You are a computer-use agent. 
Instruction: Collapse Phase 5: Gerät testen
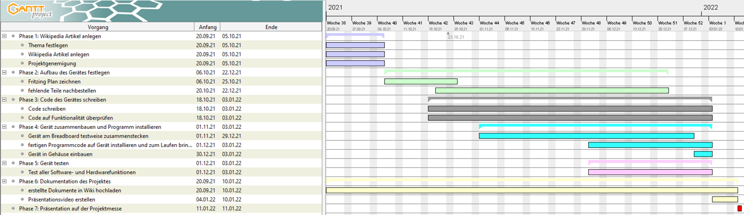coord(4,163)
